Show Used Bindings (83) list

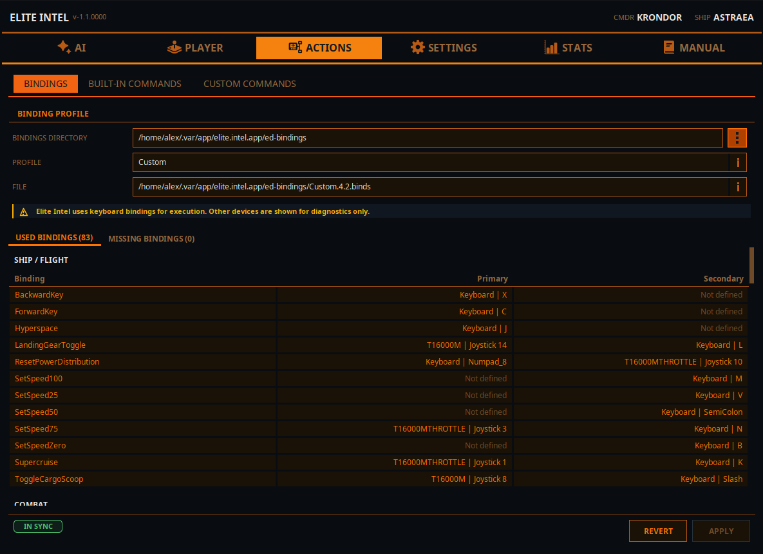coord(54,238)
